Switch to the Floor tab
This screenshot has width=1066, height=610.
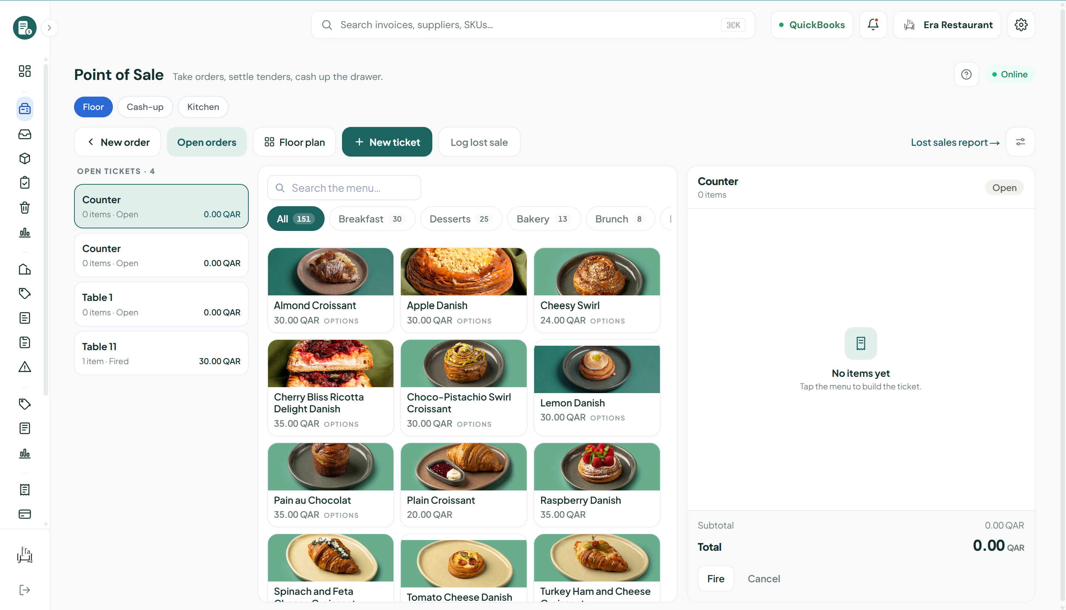(x=93, y=107)
